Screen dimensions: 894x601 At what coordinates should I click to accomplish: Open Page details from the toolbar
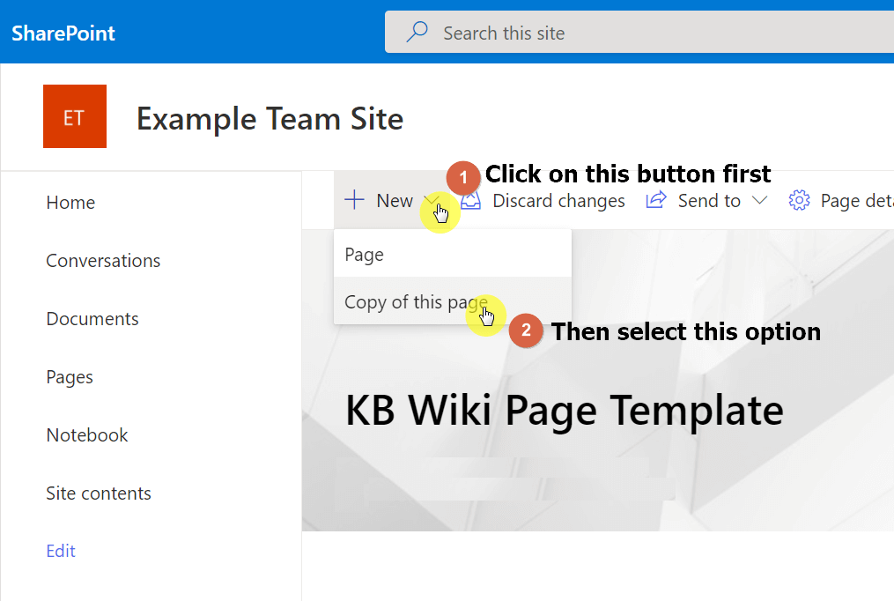tap(857, 201)
